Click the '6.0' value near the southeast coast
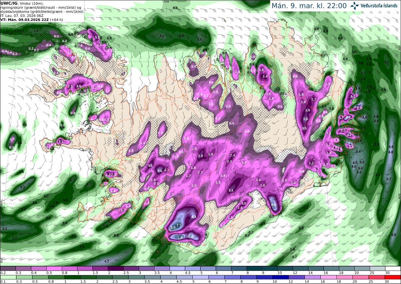The height and width of the screenshot is (284, 401). point(273,205)
